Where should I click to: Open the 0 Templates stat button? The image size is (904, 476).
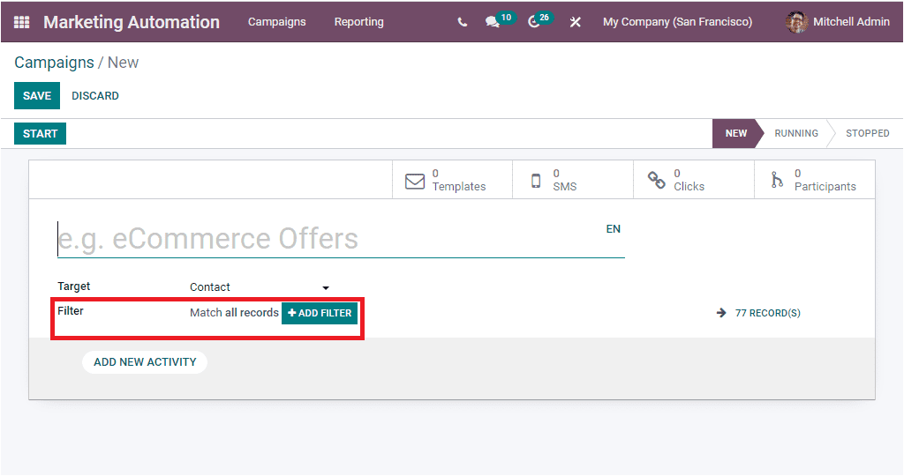pos(453,180)
